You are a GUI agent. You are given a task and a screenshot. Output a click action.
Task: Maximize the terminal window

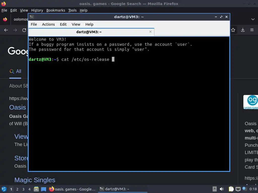click(221, 17)
